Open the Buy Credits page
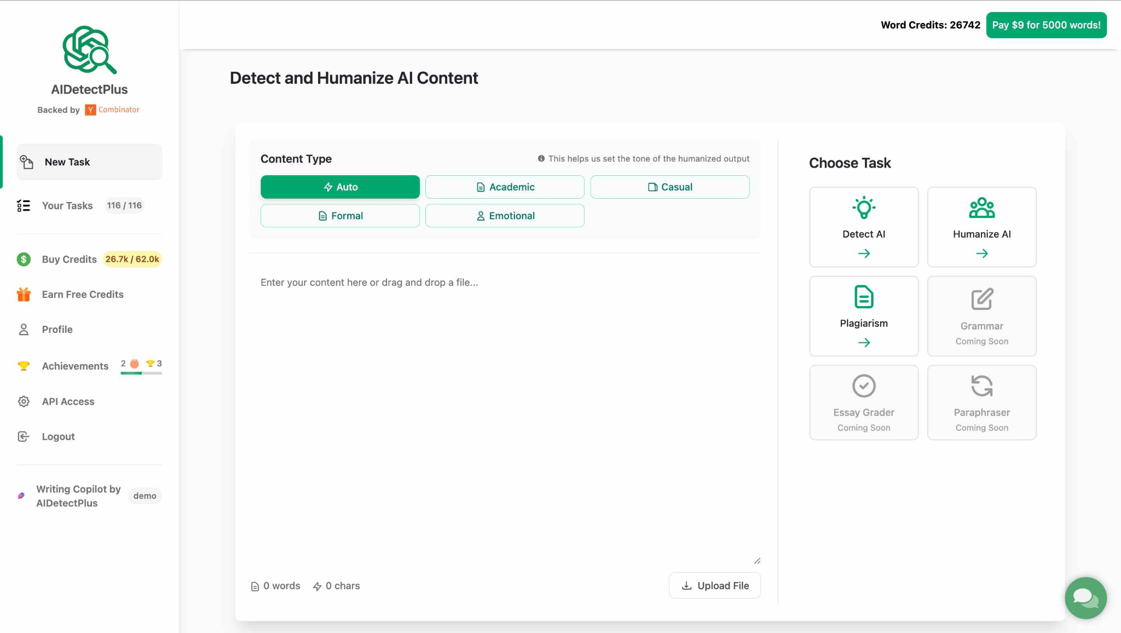The image size is (1121, 633). (x=69, y=259)
